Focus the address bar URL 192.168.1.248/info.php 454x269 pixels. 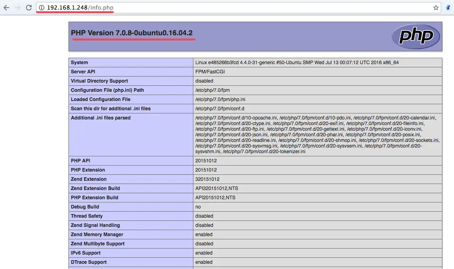point(80,8)
